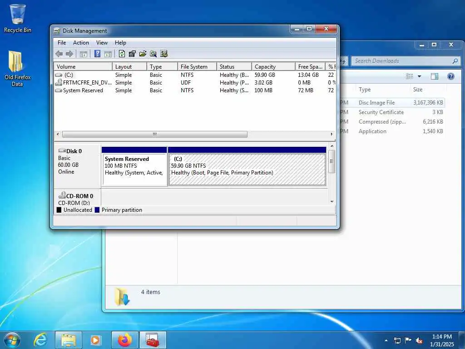Toggle the Show/Hide Action Pane toolbar icon
The image size is (465, 349).
pyautogui.click(x=108, y=54)
